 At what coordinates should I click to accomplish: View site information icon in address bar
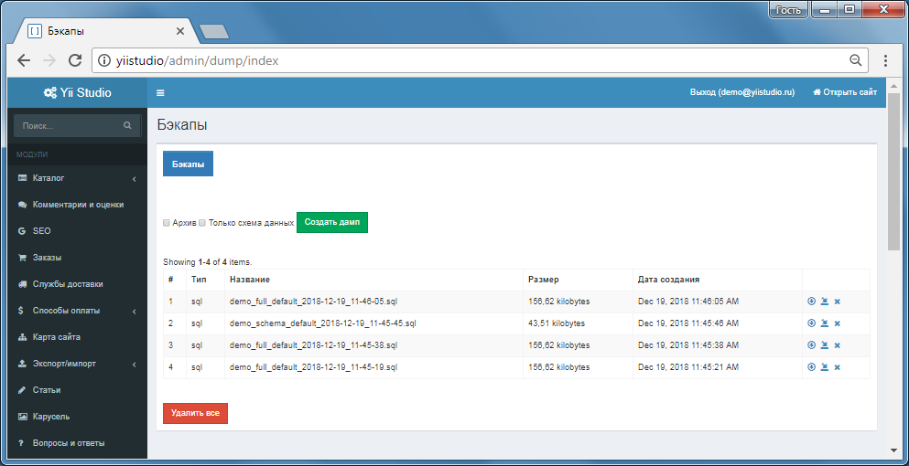(104, 60)
